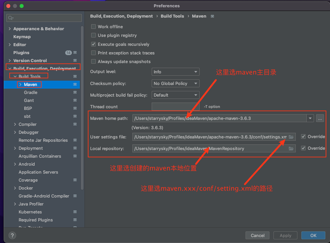The width and height of the screenshot is (330, 243).
Task: Select Application Servers settings
Action: coord(38,172)
